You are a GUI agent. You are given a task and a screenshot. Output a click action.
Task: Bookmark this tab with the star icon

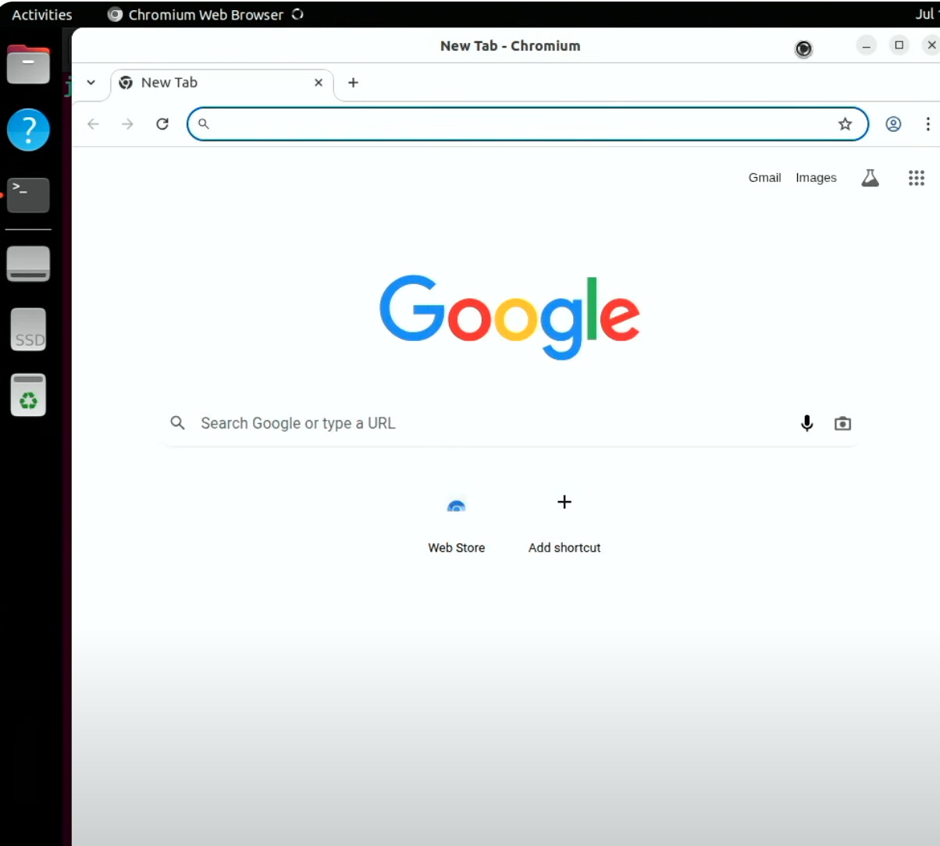coord(845,124)
